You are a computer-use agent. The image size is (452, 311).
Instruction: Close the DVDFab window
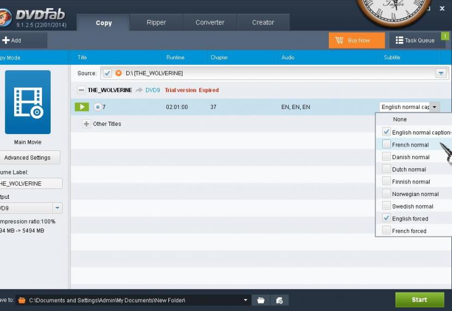tap(442, 8)
